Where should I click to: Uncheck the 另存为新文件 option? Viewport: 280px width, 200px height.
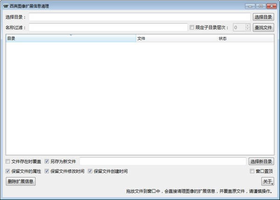click(47, 161)
